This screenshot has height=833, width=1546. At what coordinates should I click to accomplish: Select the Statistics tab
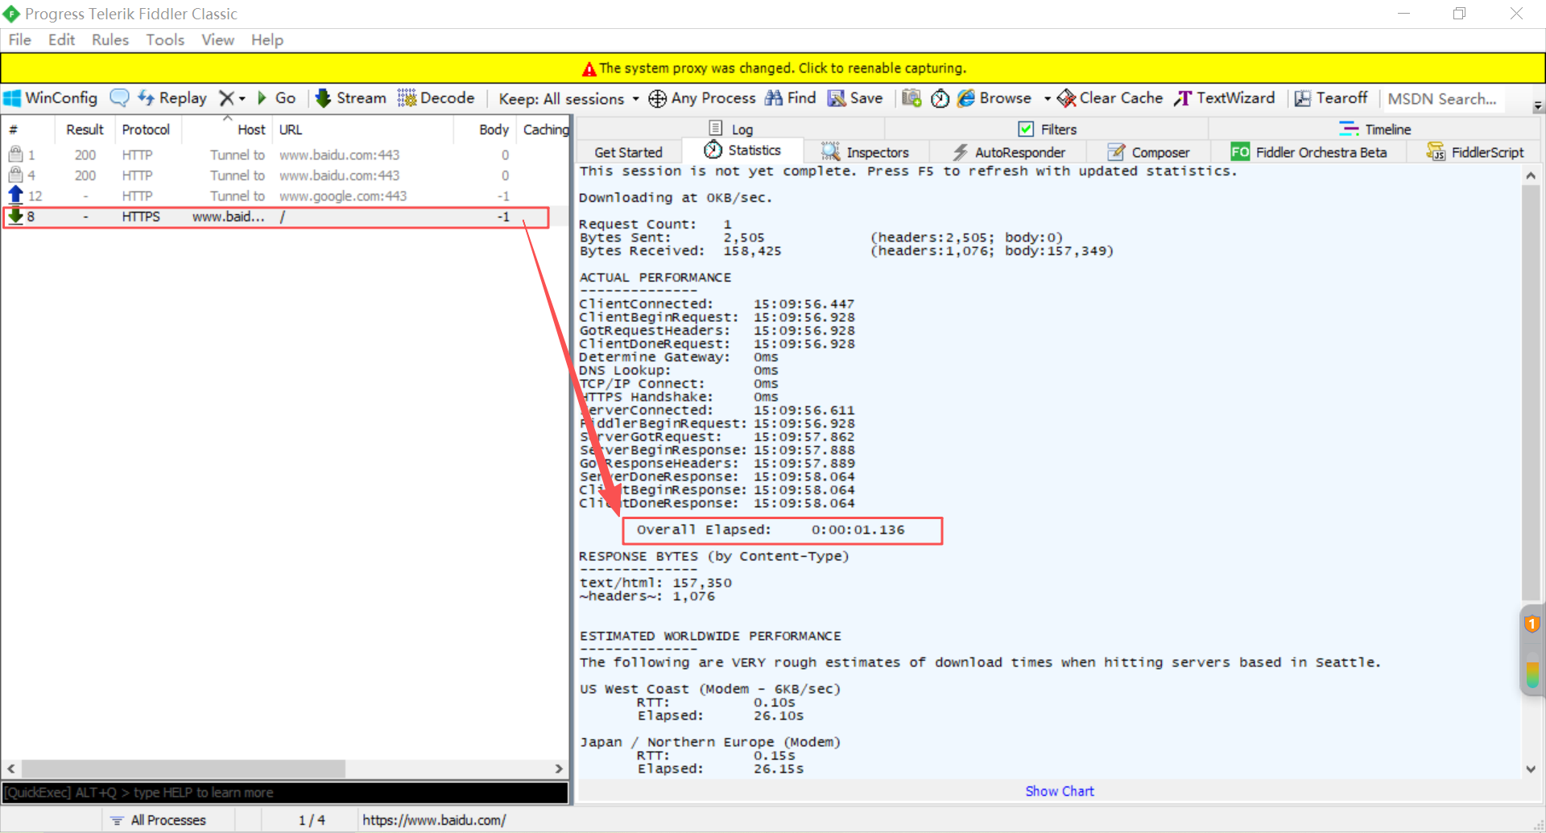(x=742, y=151)
